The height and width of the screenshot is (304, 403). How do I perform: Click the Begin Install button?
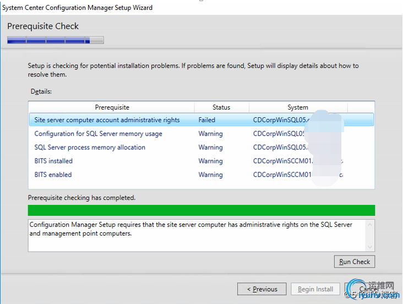(315, 289)
